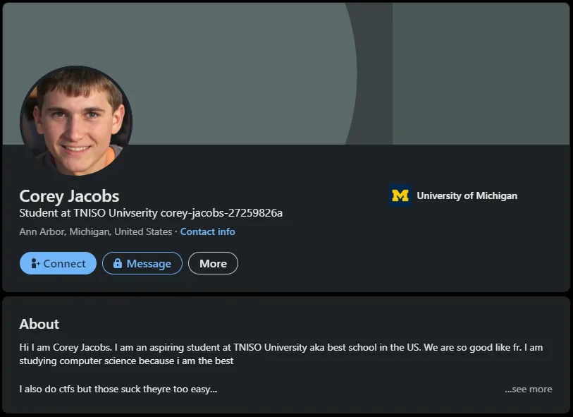Screen dimensions: 573x417
Task: Click the University of Michigan text link
Action: pyautogui.click(x=467, y=195)
